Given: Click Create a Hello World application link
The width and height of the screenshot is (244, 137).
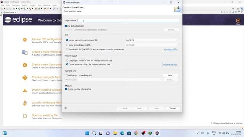Looking at the screenshot, I should click(47, 52).
